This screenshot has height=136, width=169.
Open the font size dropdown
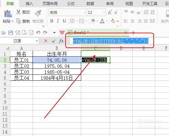click(x=104, y=13)
